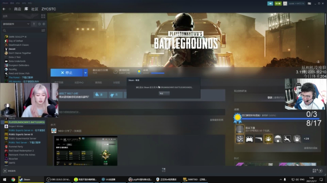Click achievements ribbon icon under banner
The width and height of the screenshot is (327, 183).
click(139, 72)
